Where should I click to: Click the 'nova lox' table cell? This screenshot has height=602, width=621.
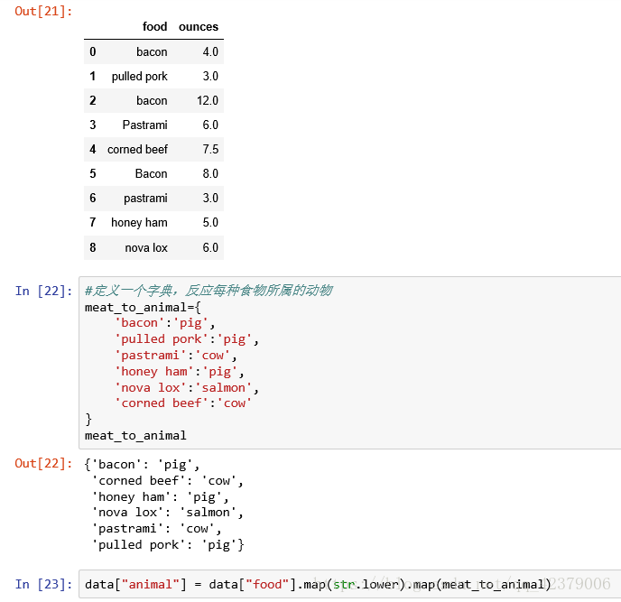(146, 247)
